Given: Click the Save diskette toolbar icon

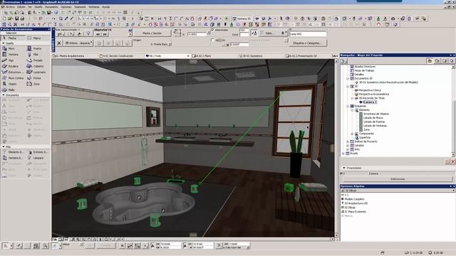Looking at the screenshot, I should point(16,18).
